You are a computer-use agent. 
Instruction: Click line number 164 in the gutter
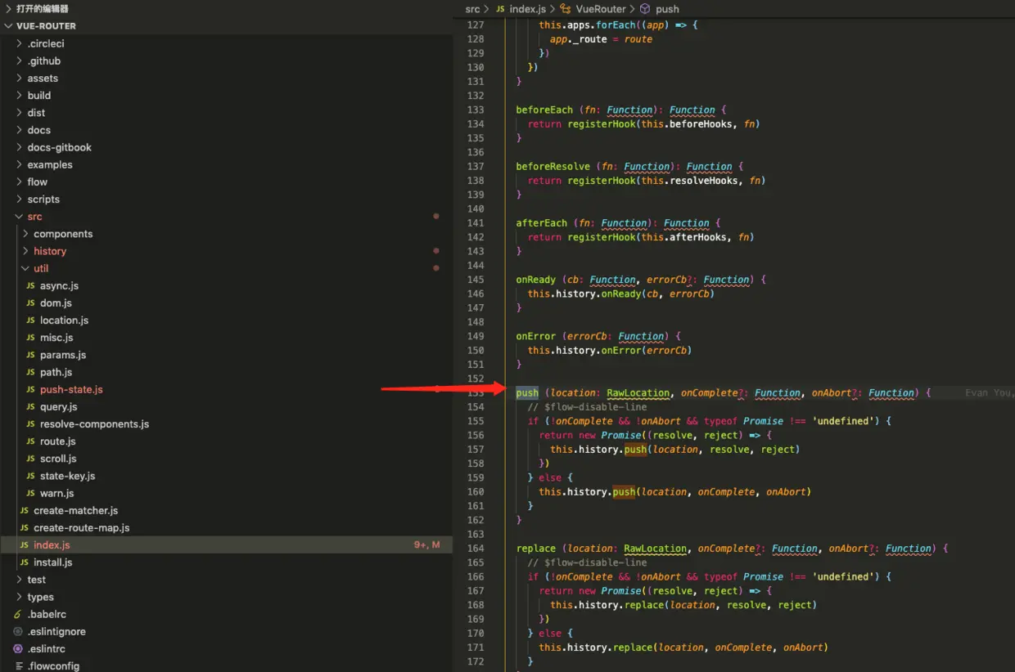point(476,549)
